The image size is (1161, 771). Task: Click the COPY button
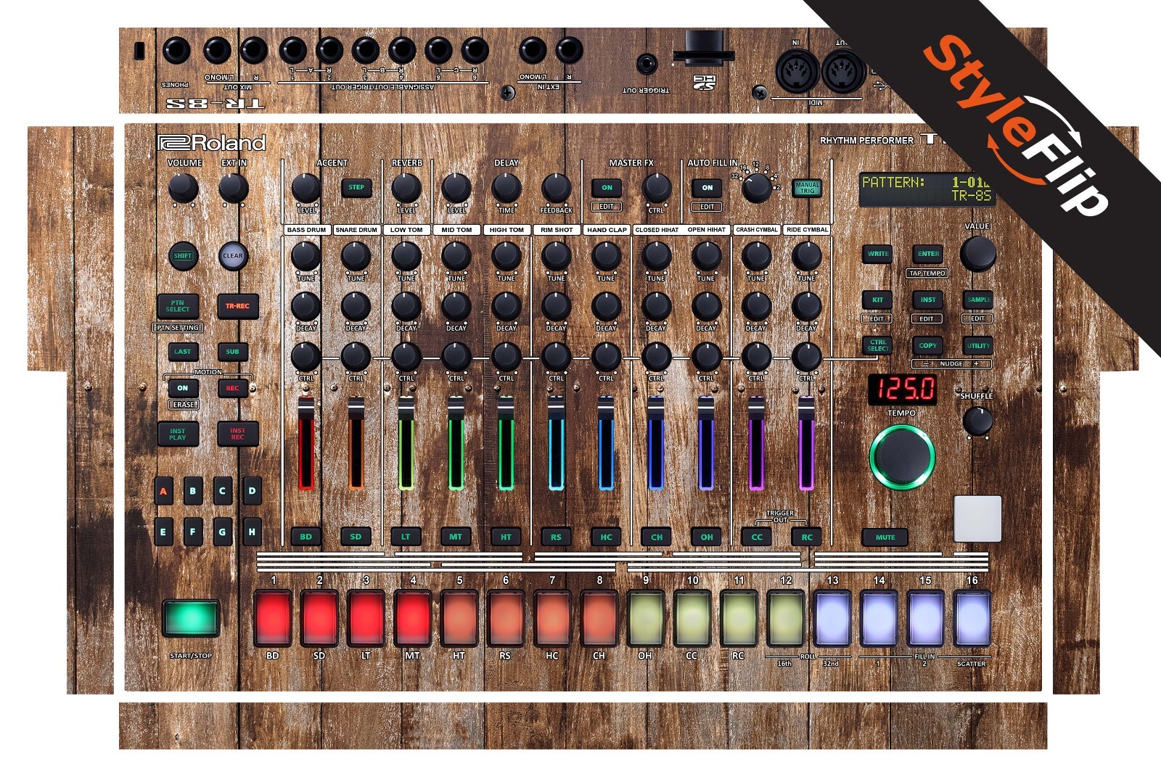point(928,345)
